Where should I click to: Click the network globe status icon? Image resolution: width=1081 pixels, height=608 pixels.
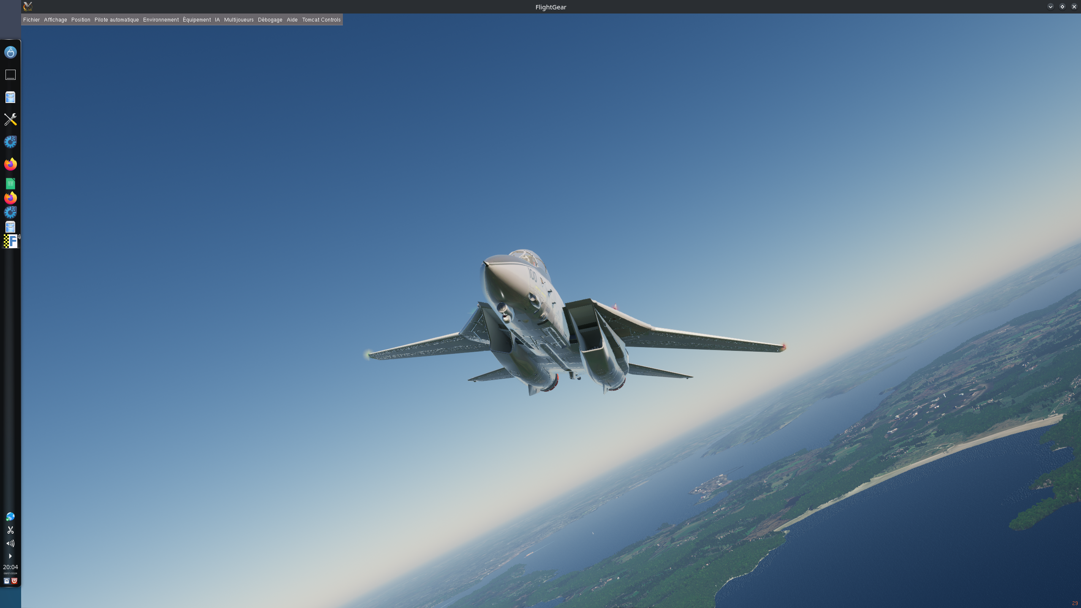pos(10,516)
